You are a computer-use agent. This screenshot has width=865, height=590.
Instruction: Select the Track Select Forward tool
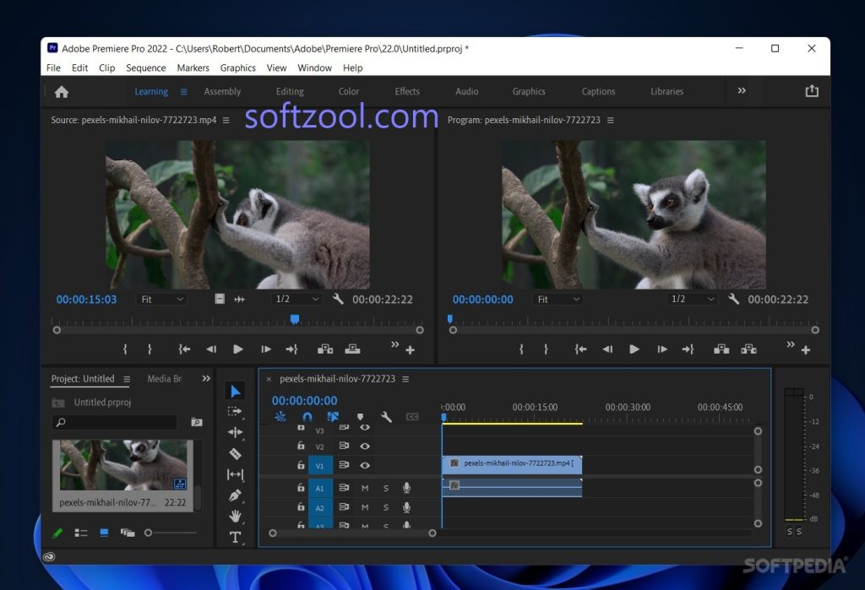pyautogui.click(x=235, y=413)
